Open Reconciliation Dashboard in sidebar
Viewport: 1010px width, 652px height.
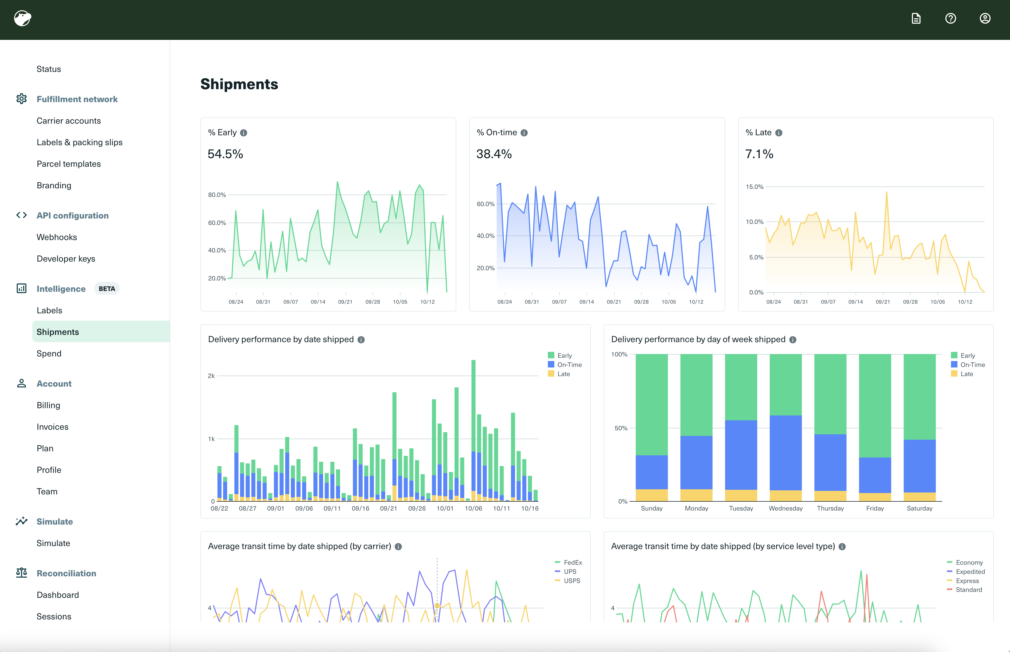coord(58,595)
